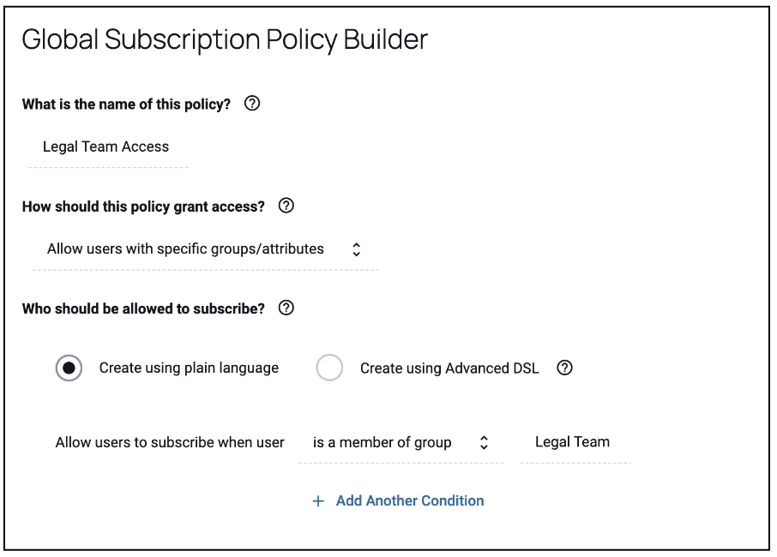Click "Allow users to subscribe when user" text
Screen dimensions: 777x557
[170, 443]
